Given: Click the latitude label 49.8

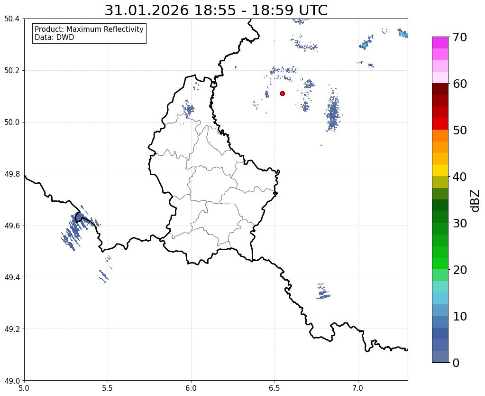Looking at the screenshot, I should point(12,174).
